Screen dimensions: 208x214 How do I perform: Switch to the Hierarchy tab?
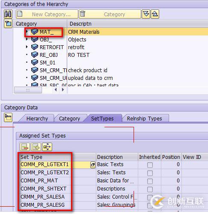[x=37, y=119]
